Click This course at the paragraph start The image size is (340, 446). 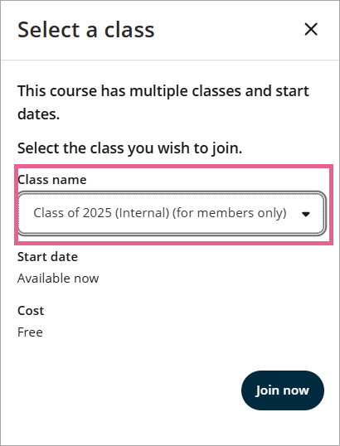(57, 91)
